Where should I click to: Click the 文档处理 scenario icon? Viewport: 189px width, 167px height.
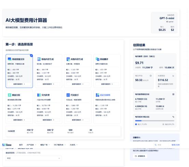point(39,95)
